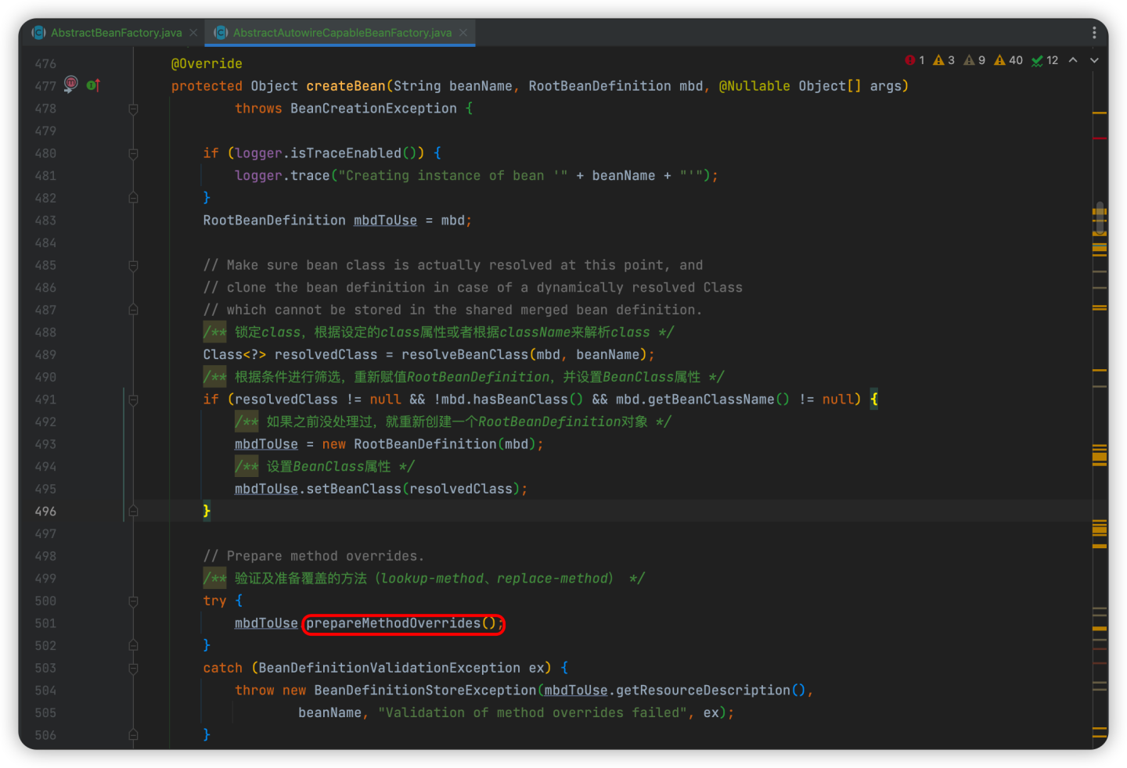
Task: Click mbdToUse variable on line 483
Action: pyautogui.click(x=385, y=221)
